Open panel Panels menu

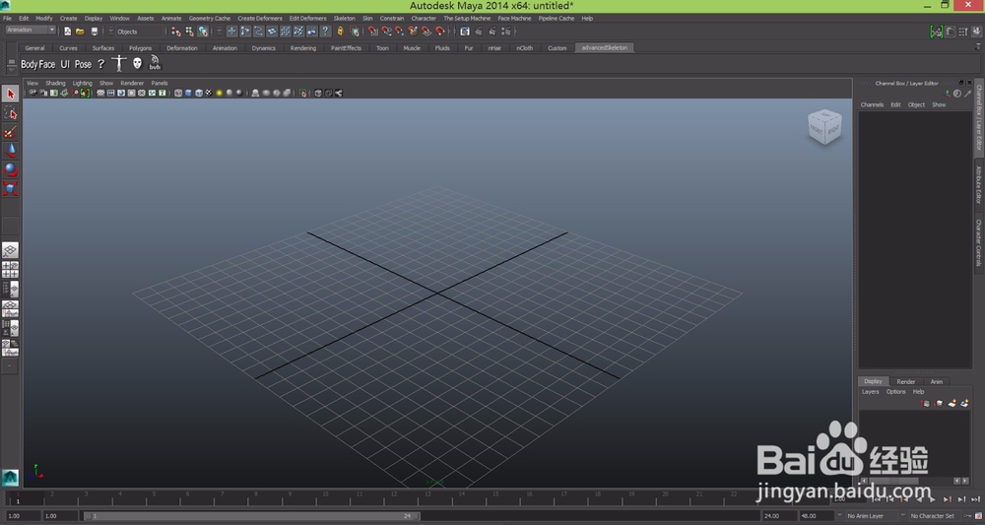(x=160, y=83)
